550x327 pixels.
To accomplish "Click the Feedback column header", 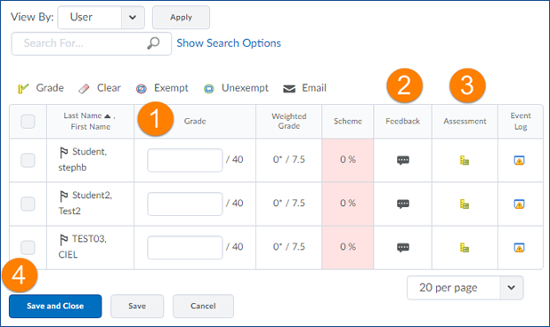I will [x=402, y=121].
